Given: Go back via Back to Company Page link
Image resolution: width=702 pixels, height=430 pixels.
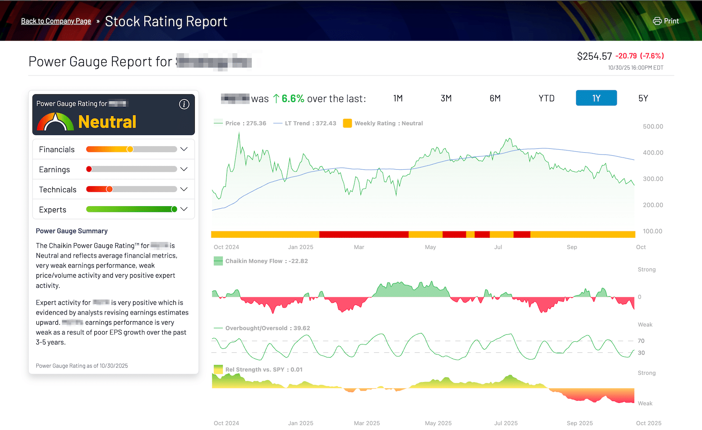Looking at the screenshot, I should (56, 21).
